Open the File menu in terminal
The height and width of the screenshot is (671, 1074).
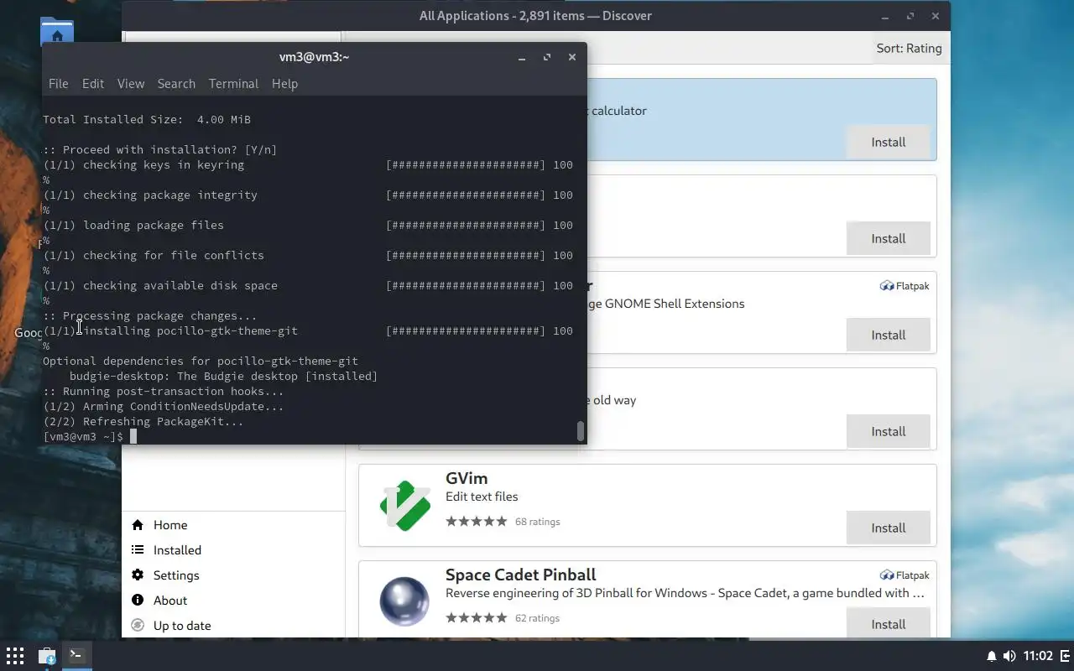pyautogui.click(x=58, y=84)
